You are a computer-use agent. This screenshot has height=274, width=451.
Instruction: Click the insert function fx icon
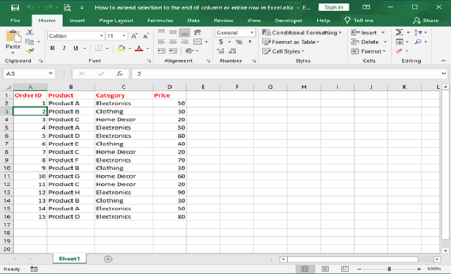pos(119,74)
